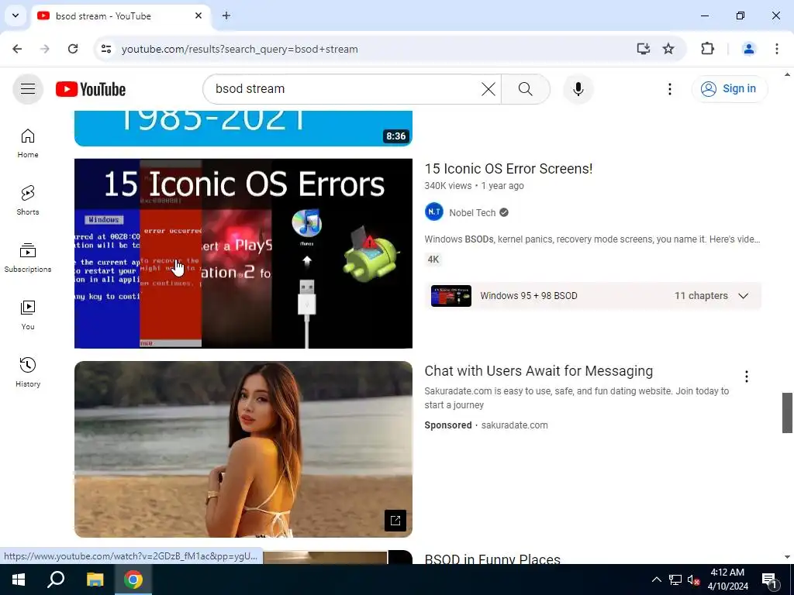Image resolution: width=794 pixels, height=595 pixels.
Task: Open YouTube settings three-dot menu
Action: (669, 89)
